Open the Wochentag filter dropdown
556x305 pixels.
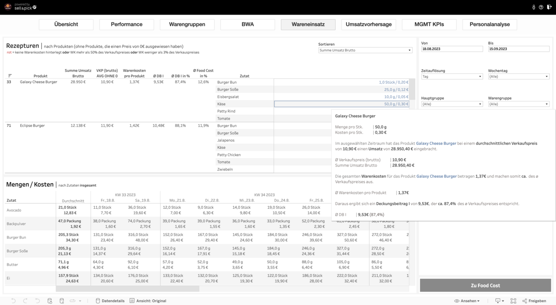(x=519, y=76)
